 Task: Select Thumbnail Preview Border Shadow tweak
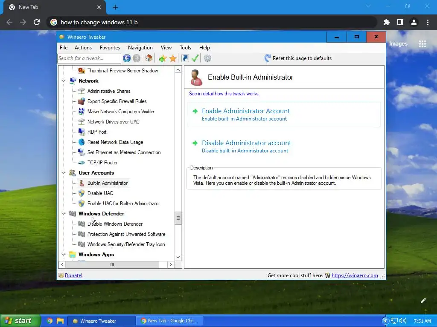click(x=122, y=71)
